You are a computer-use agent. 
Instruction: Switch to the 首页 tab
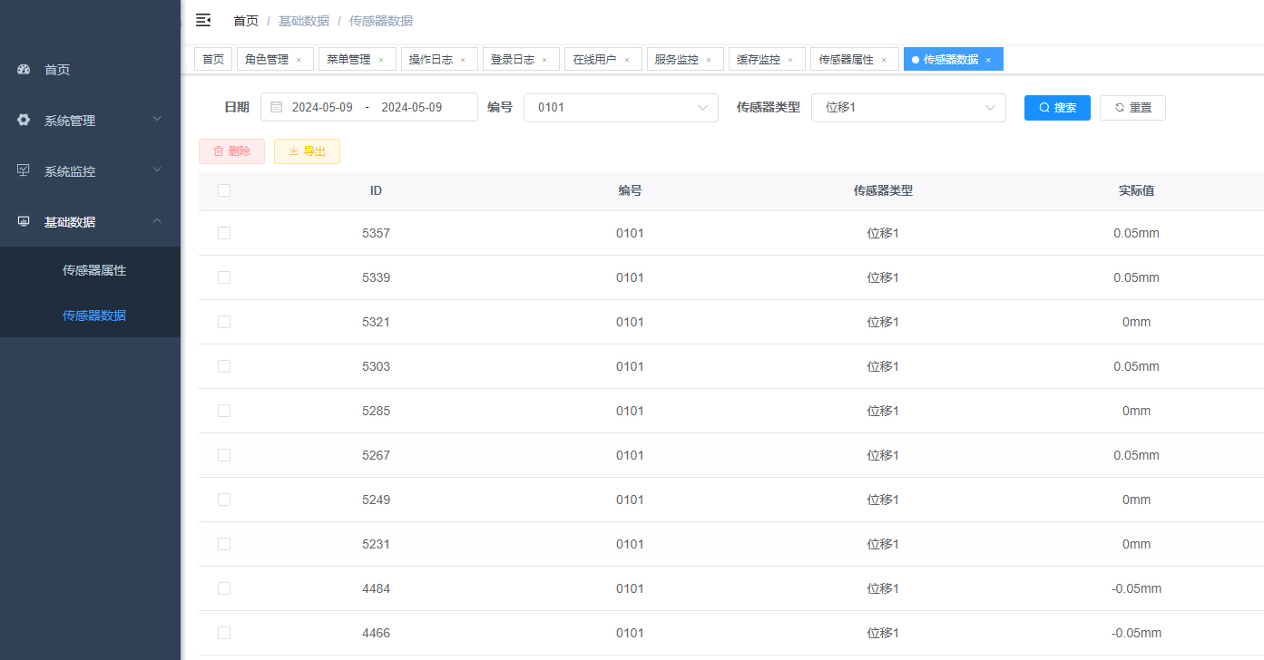point(213,60)
